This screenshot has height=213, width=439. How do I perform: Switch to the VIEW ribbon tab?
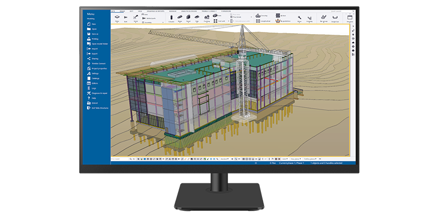pyautogui.click(x=140, y=11)
